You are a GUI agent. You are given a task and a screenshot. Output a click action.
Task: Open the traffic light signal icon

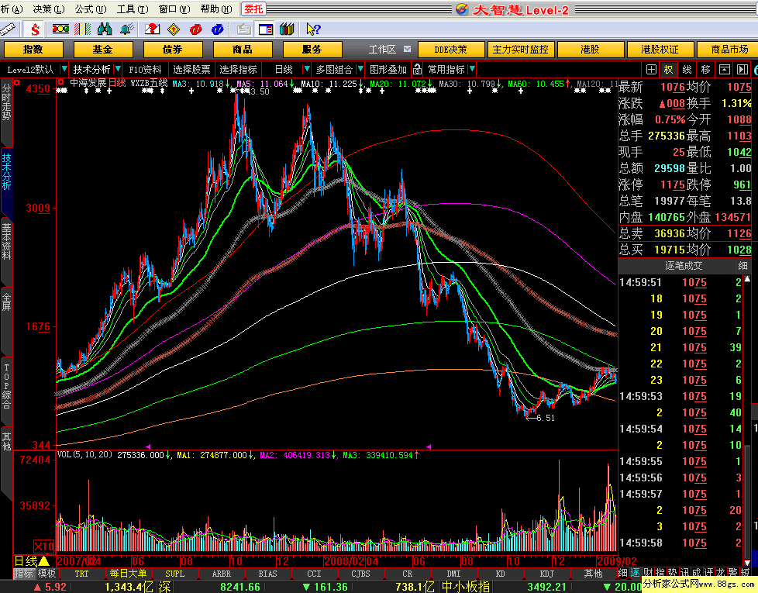60,29
